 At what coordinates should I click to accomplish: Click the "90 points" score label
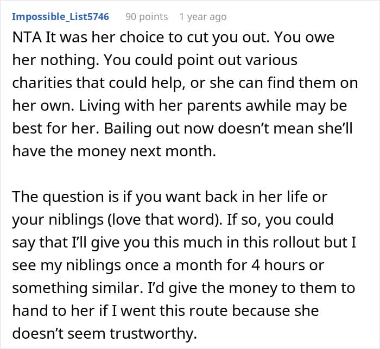[x=147, y=17]
